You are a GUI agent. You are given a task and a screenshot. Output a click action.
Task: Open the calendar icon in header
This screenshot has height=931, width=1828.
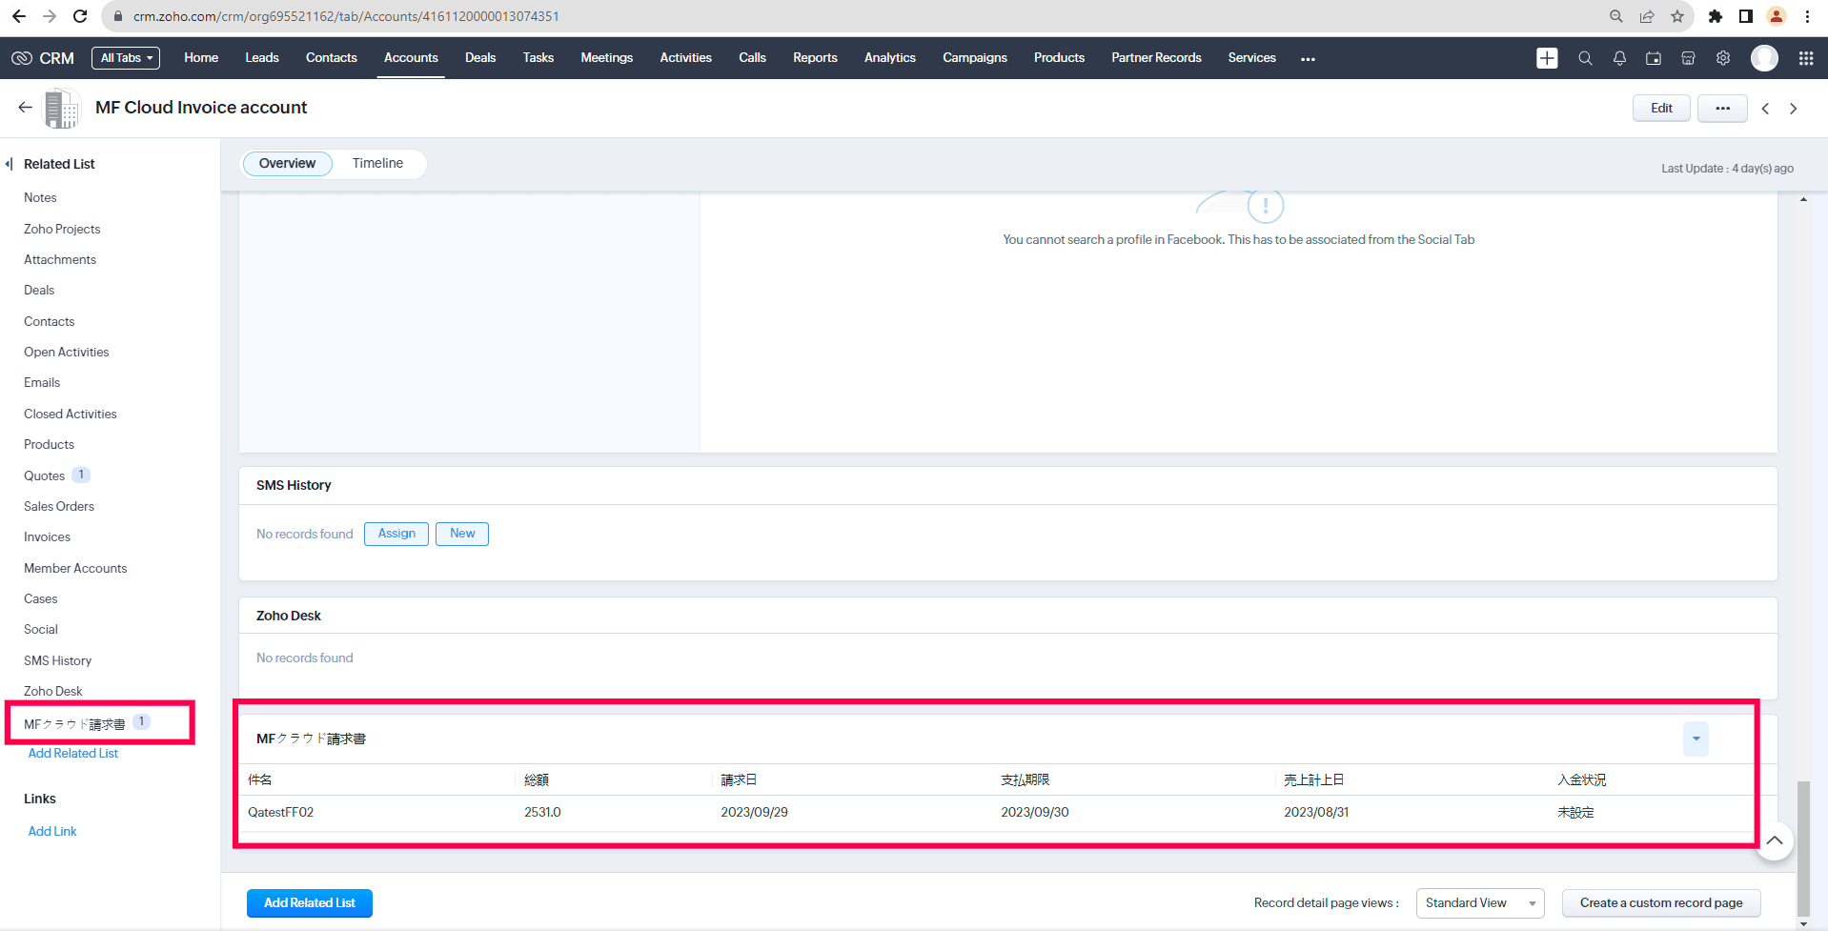1654,58
